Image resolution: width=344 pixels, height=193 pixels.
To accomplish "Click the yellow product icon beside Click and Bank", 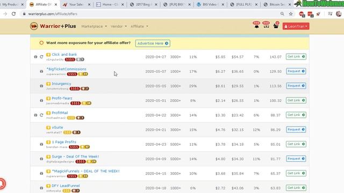I will [48, 55].
